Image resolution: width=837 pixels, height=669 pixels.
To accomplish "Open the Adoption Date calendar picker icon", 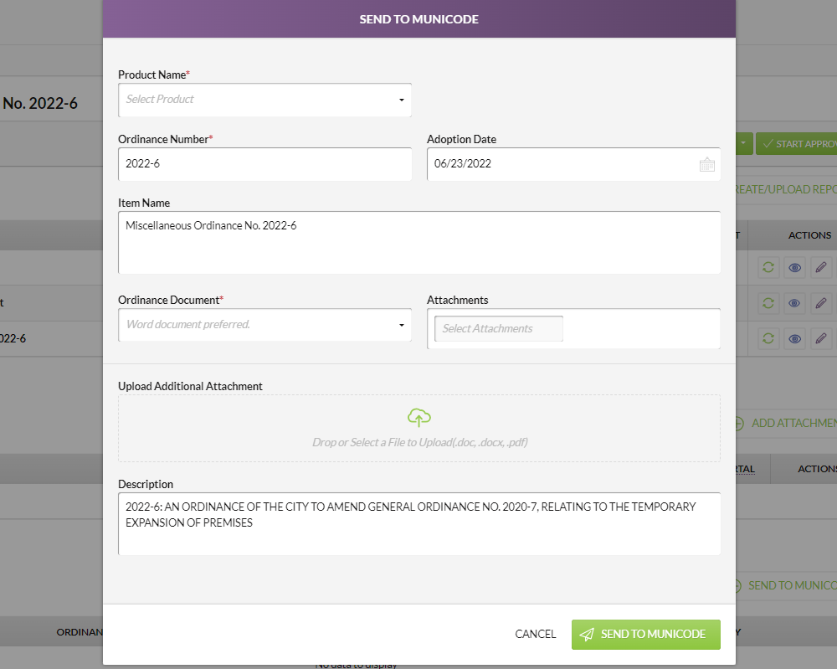I will [x=706, y=164].
